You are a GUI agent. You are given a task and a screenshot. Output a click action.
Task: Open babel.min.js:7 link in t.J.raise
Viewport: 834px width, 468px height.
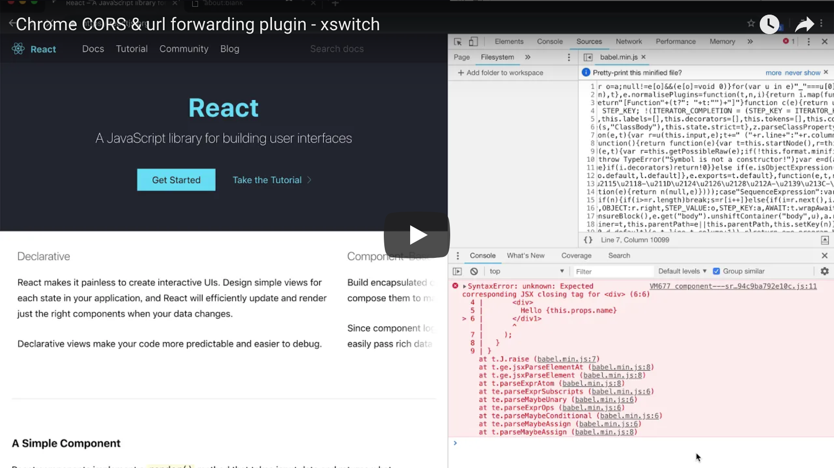(x=566, y=359)
